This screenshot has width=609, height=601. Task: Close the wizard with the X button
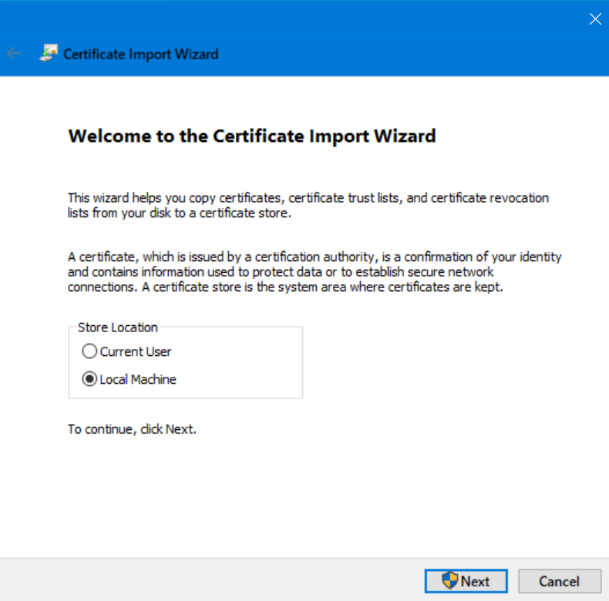pos(594,19)
